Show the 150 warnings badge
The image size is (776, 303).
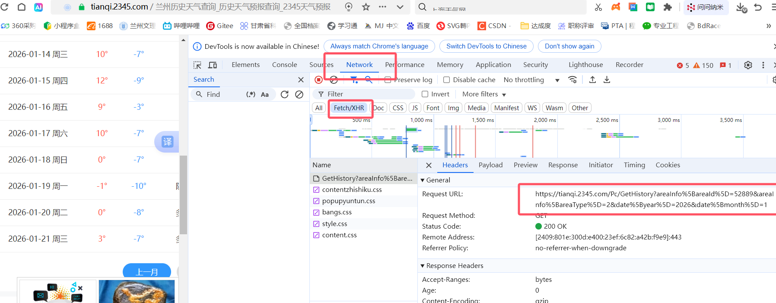[703, 65]
